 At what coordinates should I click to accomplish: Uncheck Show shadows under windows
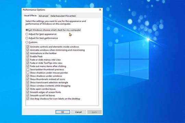tap(28, 76)
